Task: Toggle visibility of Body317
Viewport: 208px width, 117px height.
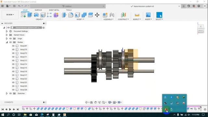Action: click(x=13, y=75)
